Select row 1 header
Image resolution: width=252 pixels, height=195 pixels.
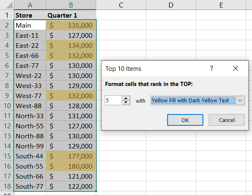(7, 16)
